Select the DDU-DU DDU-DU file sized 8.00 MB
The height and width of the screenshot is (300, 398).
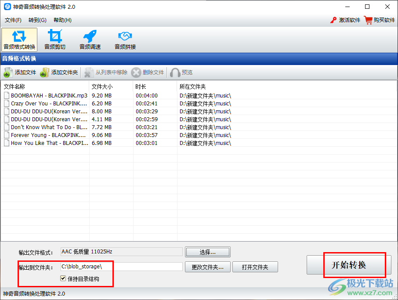(x=199, y=112)
